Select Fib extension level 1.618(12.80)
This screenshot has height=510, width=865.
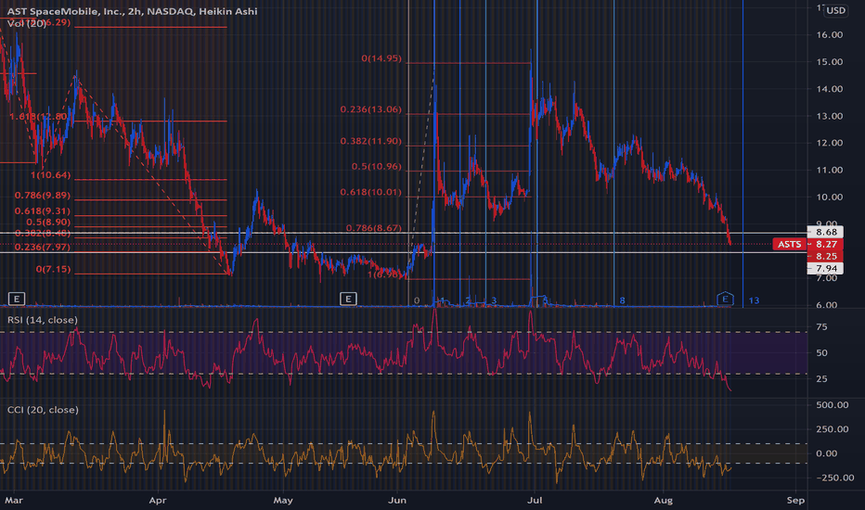click(38, 117)
